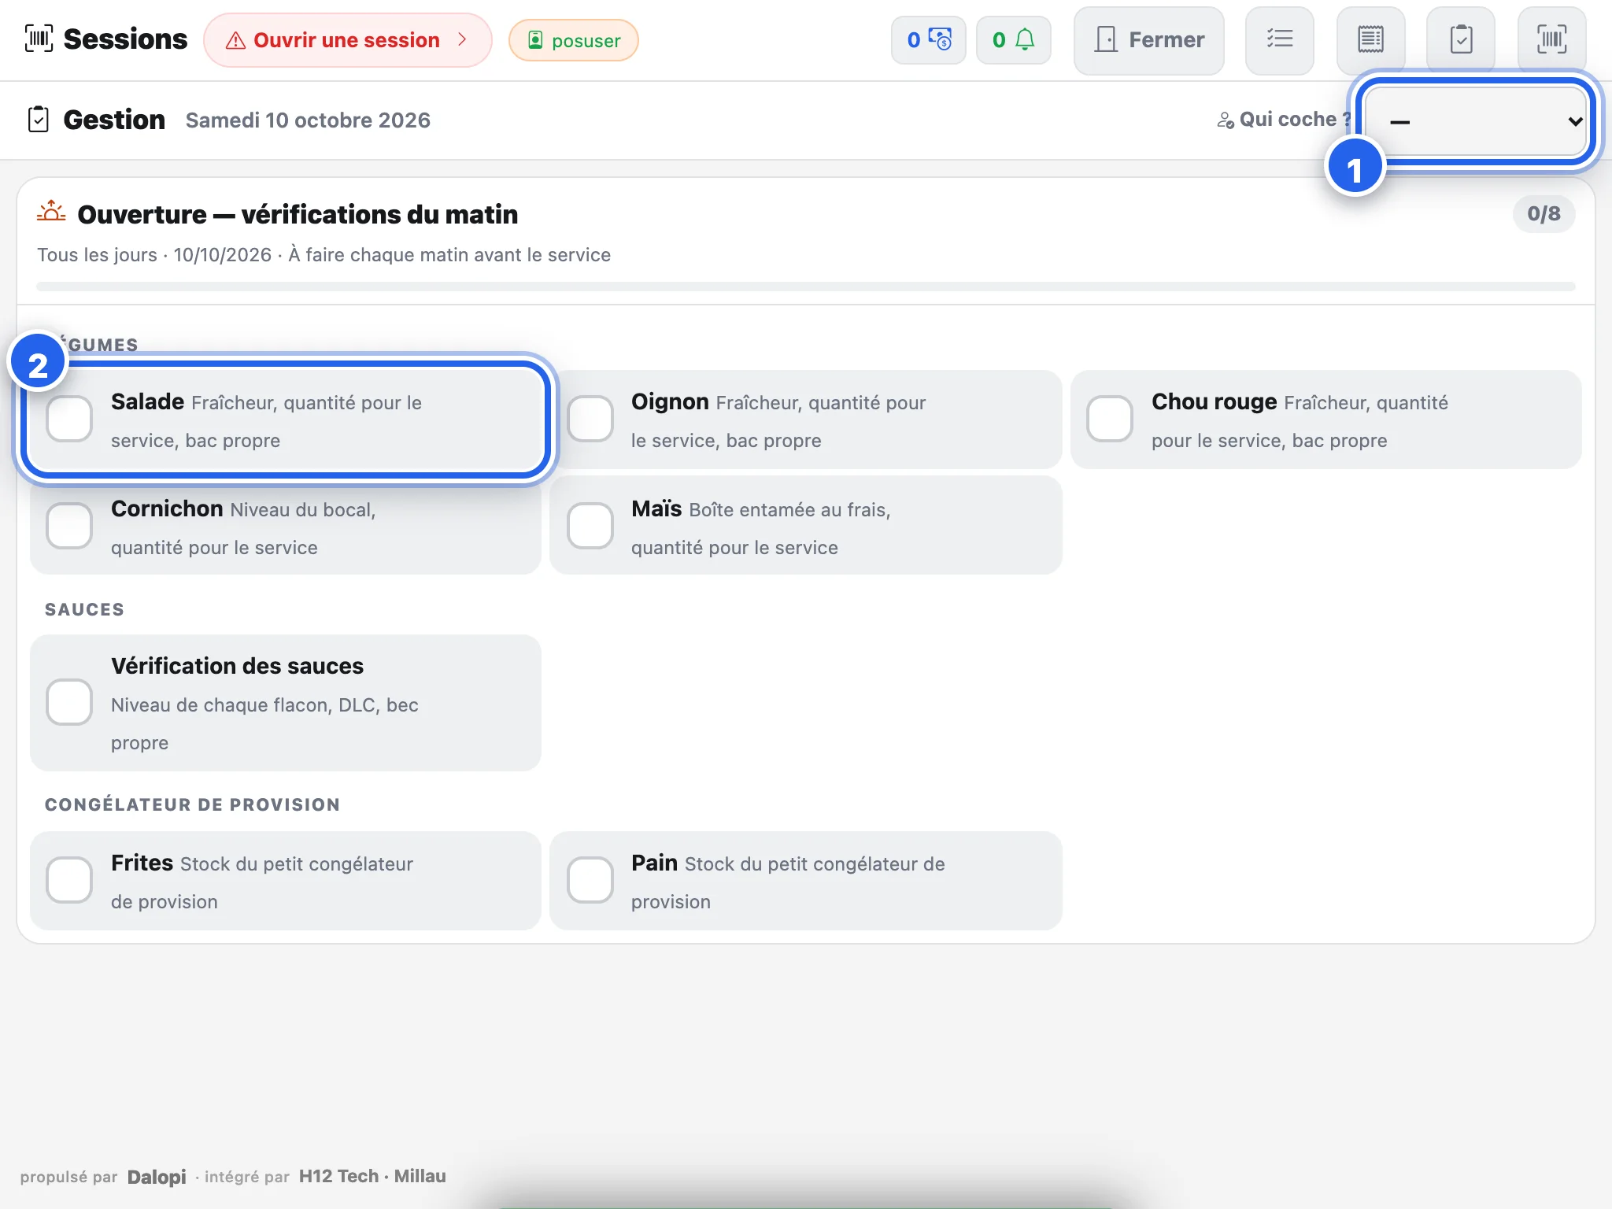Click the Ouverture checklist progress bar
The height and width of the screenshot is (1209, 1612).
(x=805, y=287)
